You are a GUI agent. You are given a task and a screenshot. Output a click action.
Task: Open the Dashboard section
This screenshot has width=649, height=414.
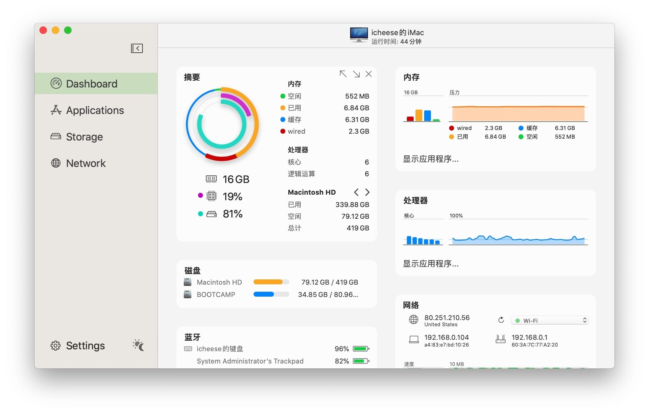click(x=92, y=84)
